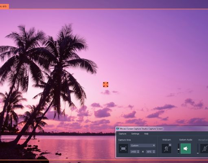The height and width of the screenshot is (163, 208).
Task: Decrease capture width with down arrow
Action: (138, 152)
